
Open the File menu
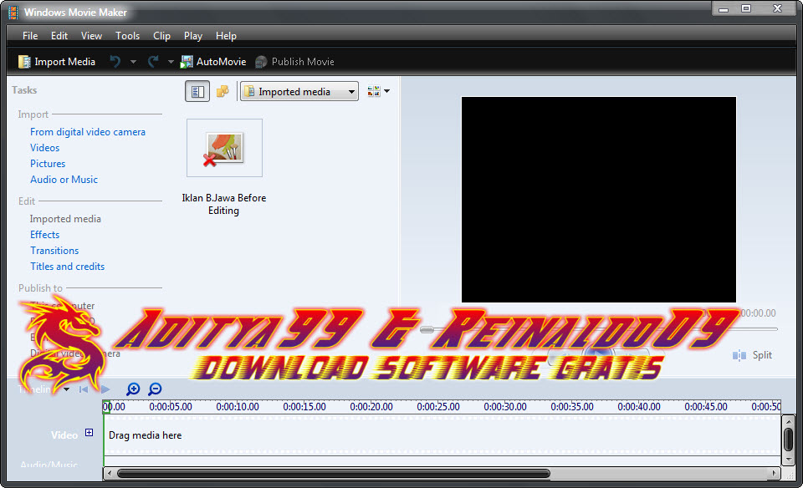coord(30,36)
